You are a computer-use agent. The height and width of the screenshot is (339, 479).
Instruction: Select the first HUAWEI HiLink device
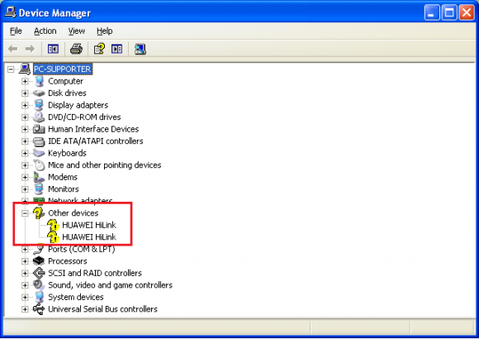coord(89,225)
